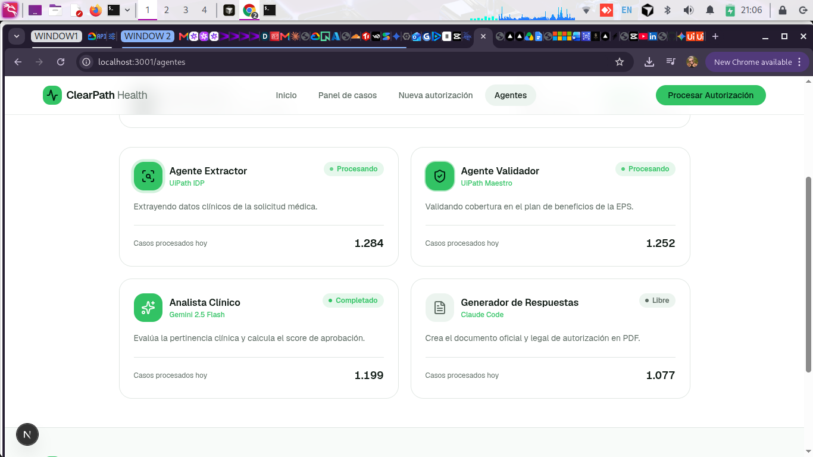
Task: Open the WINDOW1 tab group
Action: pyautogui.click(x=56, y=36)
